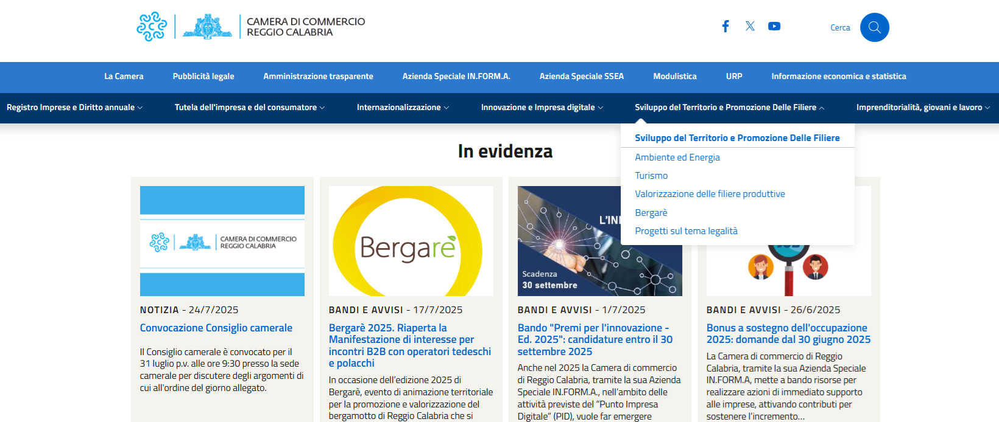Click the Camera di Commercio logo in header
This screenshot has height=422, width=999.
[251, 27]
